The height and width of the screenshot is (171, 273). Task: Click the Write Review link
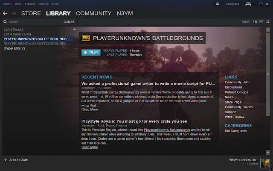[x=235, y=117]
